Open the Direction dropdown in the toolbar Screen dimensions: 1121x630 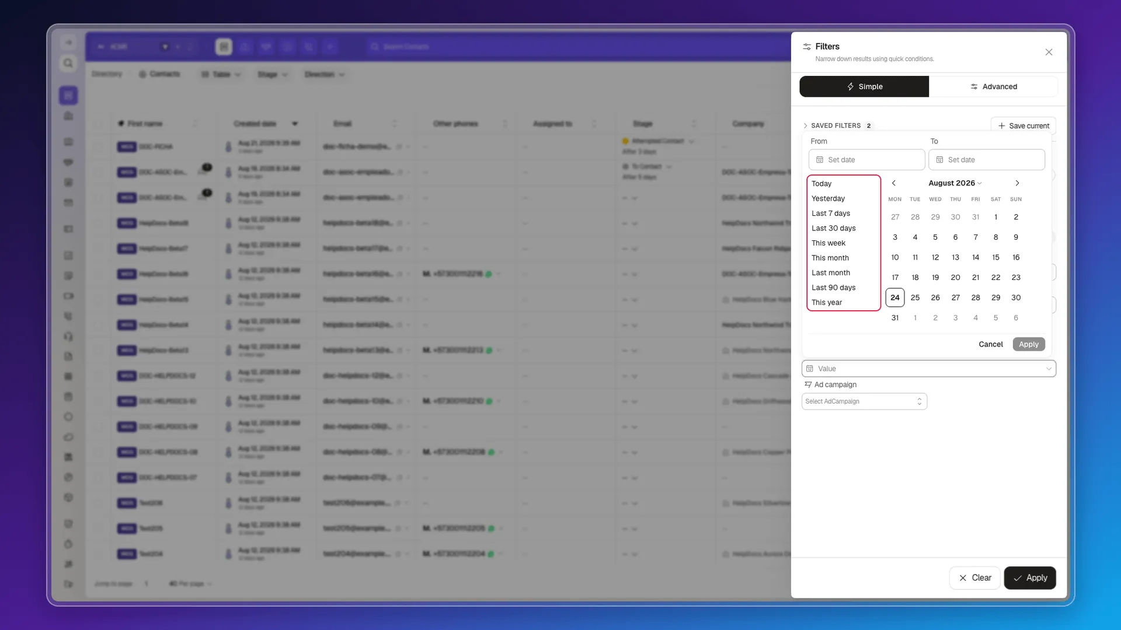coord(325,75)
